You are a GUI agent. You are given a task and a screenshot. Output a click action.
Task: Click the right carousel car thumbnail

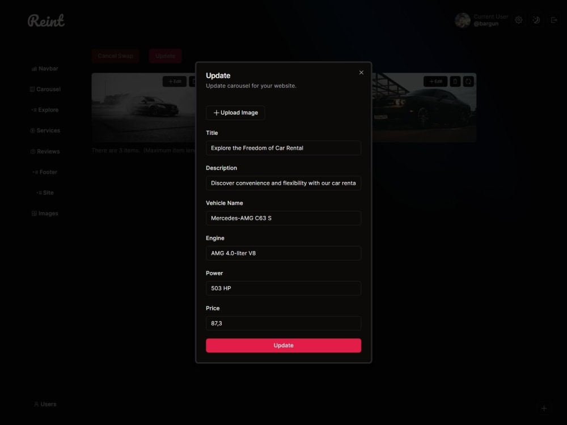coord(424,108)
